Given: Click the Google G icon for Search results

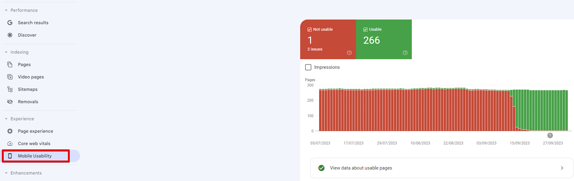Looking at the screenshot, I should point(10,23).
